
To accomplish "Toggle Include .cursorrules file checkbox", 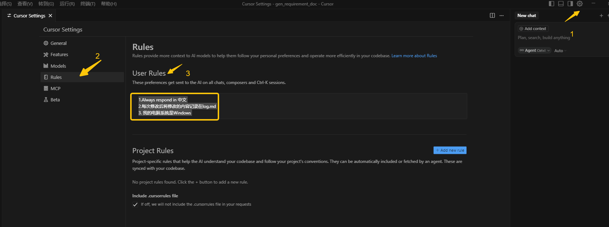I will (x=135, y=205).
